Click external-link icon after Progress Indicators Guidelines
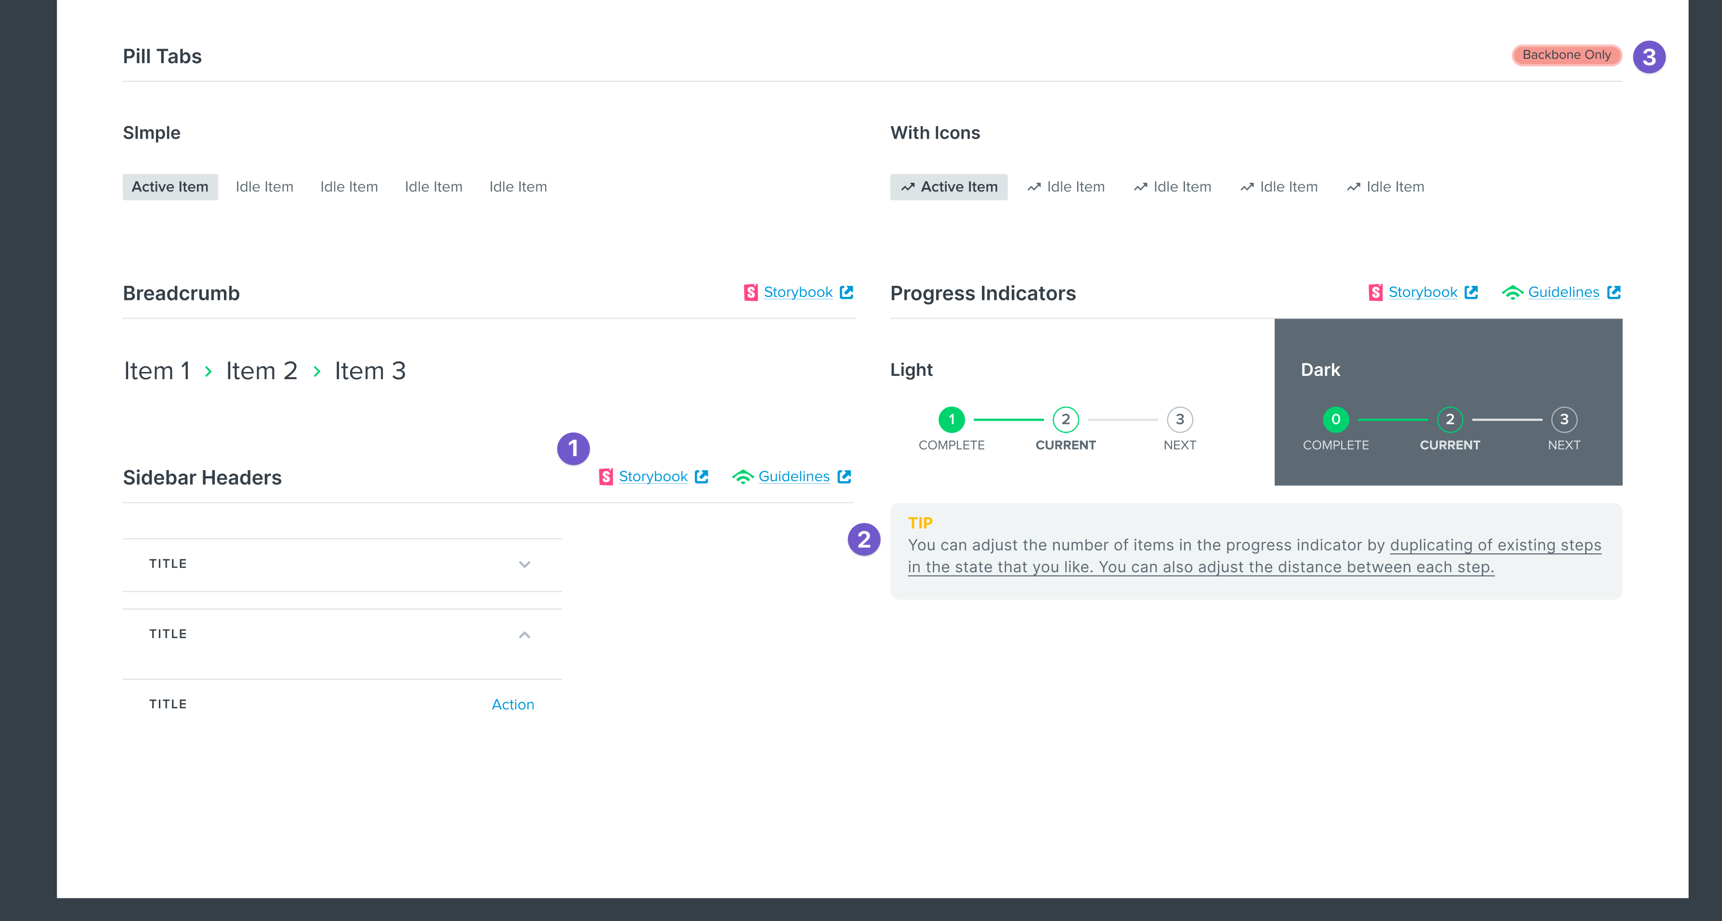This screenshot has width=1722, height=921. coord(1614,293)
